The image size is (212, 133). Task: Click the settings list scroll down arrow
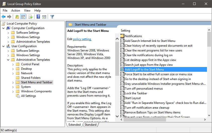tap(209, 115)
